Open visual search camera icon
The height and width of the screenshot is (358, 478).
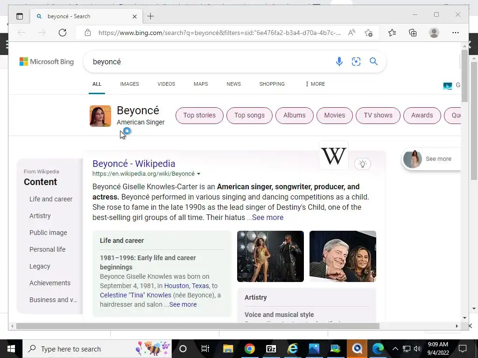pos(356,62)
